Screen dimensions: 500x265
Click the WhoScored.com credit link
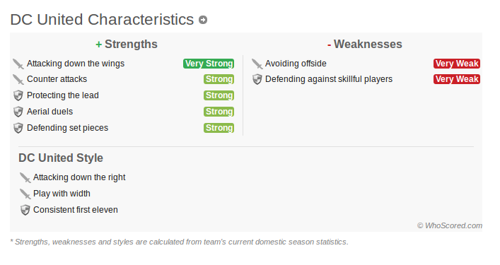point(450,225)
